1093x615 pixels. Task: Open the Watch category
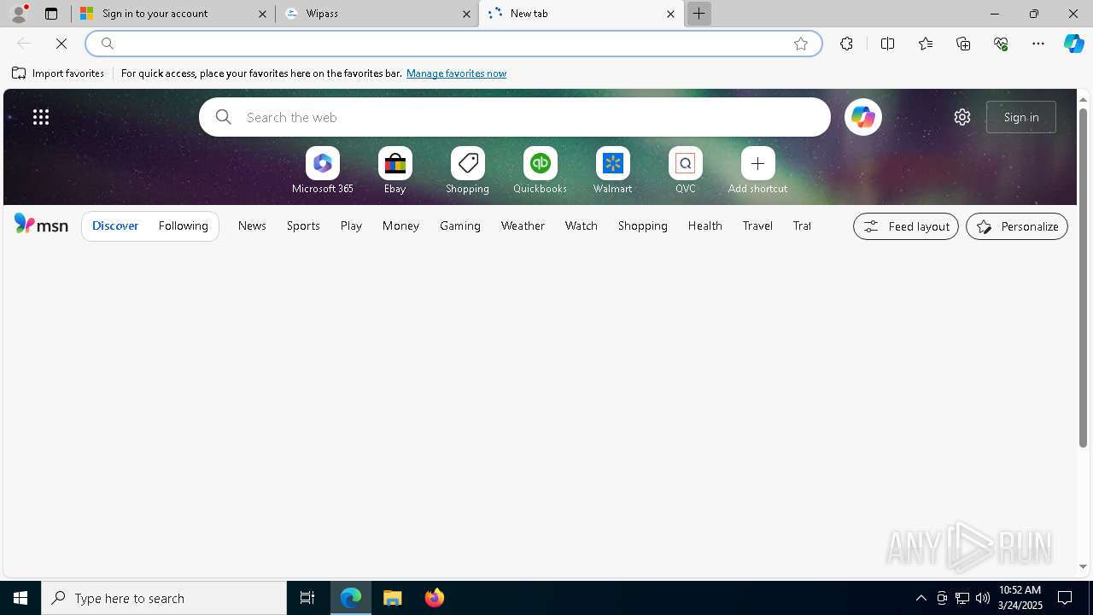coord(582,225)
